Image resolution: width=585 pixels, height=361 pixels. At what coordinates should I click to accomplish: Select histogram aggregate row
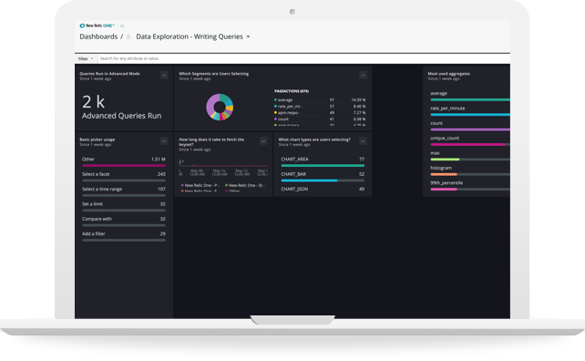point(470,170)
